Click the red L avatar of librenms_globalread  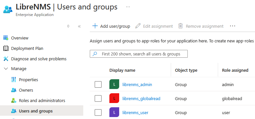[114, 98]
